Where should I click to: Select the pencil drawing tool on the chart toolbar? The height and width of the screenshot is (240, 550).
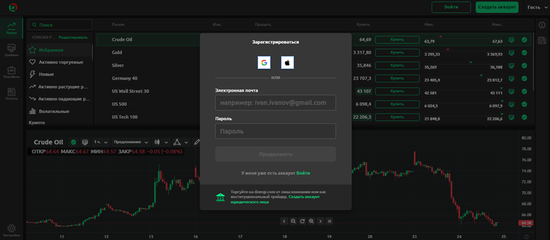pyautogui.click(x=197, y=142)
